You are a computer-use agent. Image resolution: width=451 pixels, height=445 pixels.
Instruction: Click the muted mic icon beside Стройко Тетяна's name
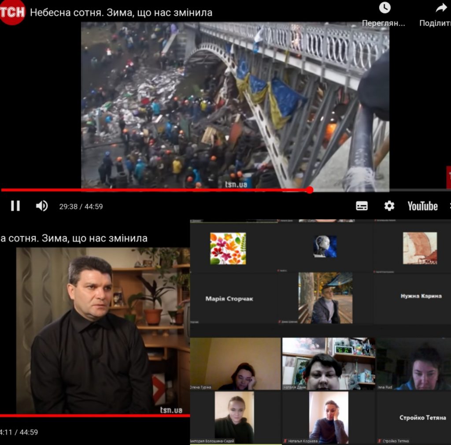click(379, 441)
